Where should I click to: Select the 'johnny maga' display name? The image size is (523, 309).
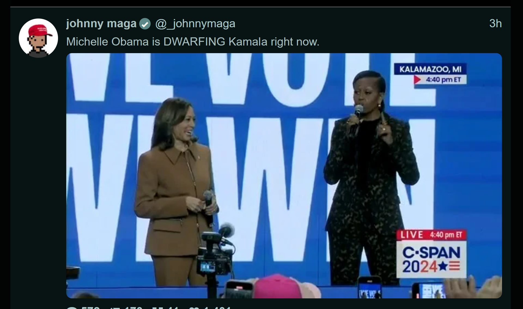pos(101,23)
